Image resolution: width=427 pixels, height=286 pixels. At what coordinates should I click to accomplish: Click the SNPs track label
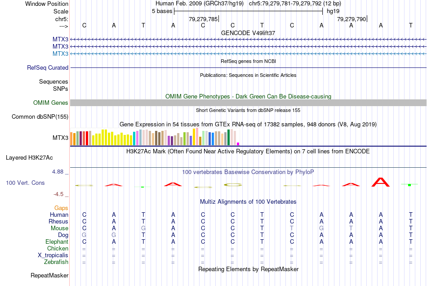click(x=61, y=89)
